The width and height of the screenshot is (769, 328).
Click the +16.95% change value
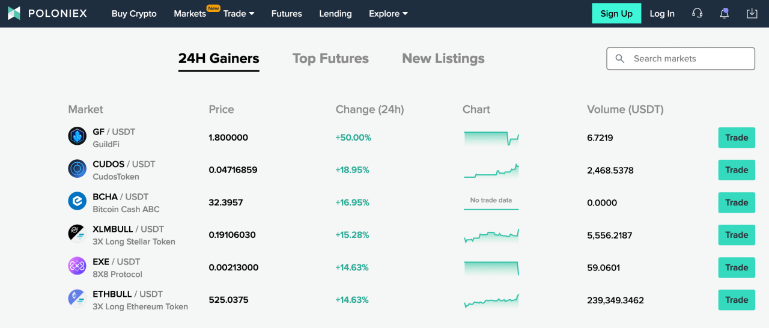coord(352,202)
